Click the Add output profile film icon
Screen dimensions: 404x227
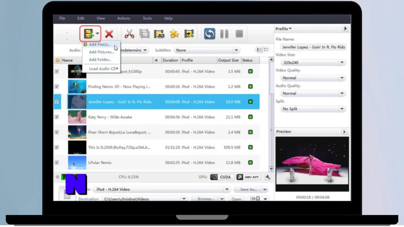coord(189,34)
